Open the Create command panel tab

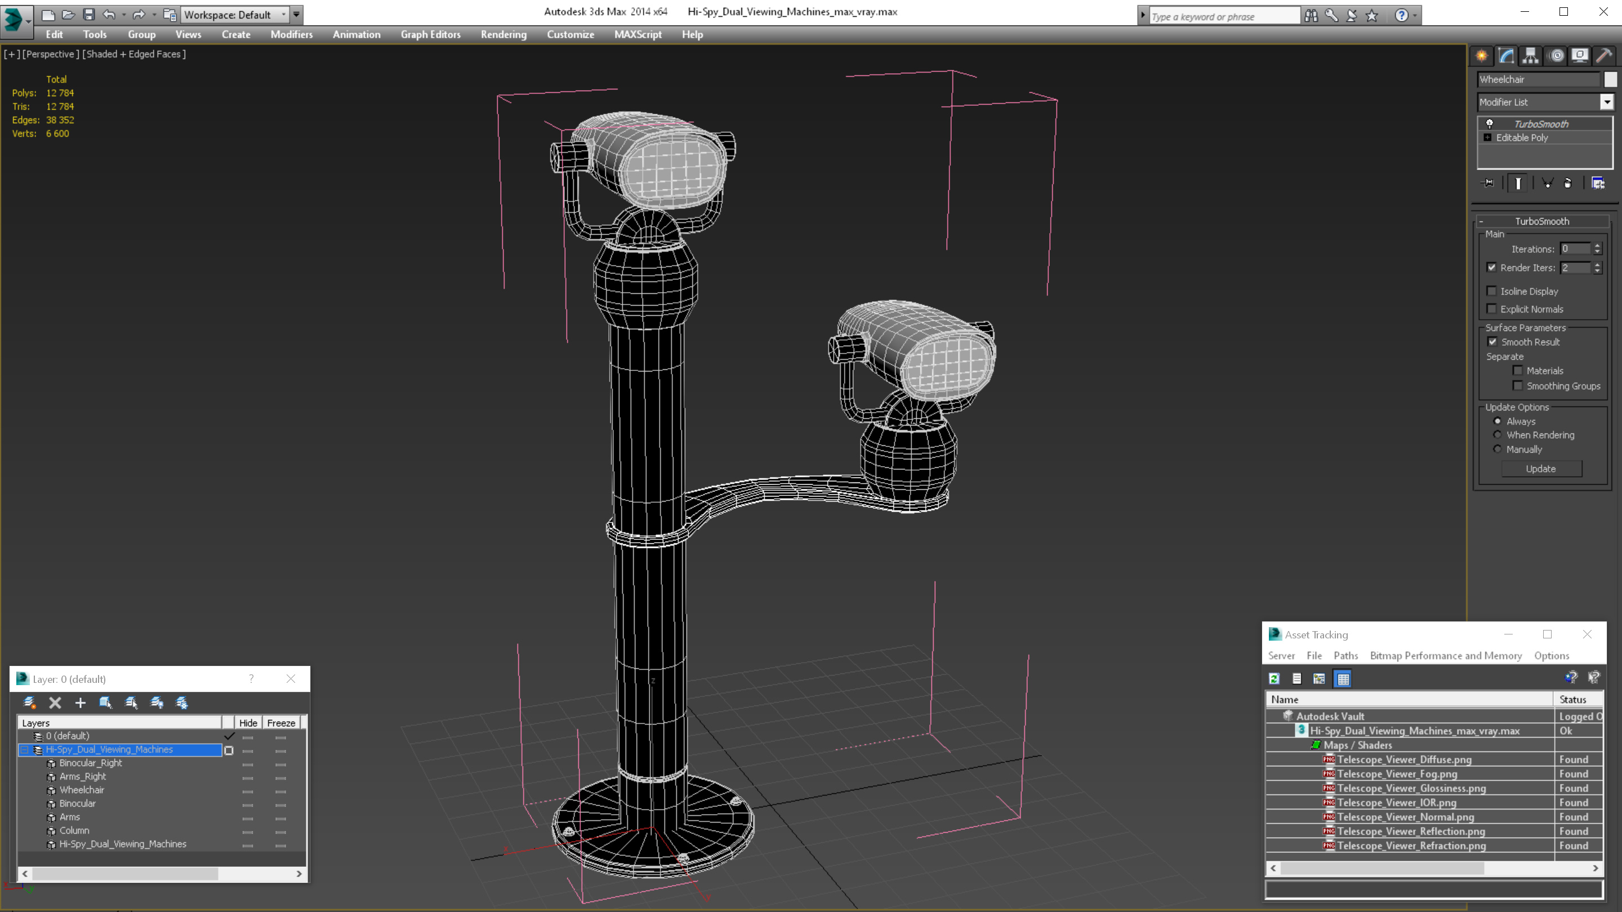coord(1482,56)
